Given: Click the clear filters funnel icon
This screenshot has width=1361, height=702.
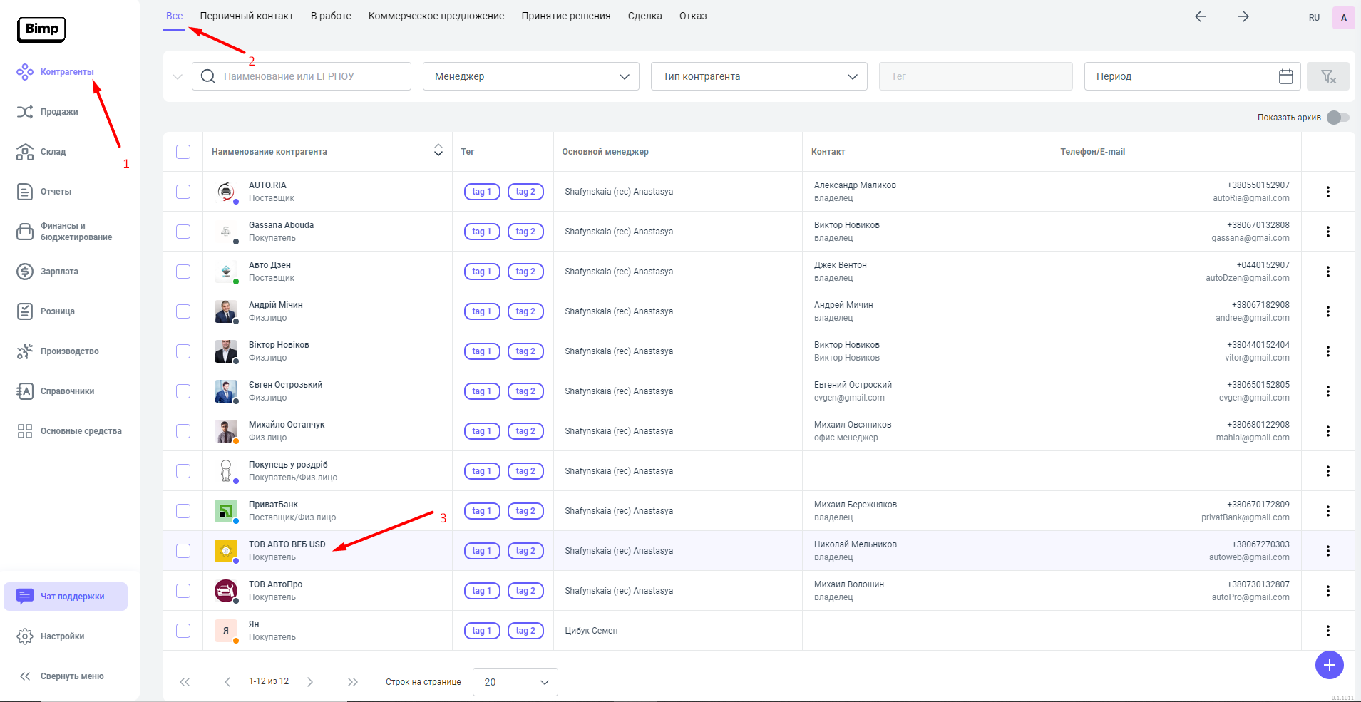Looking at the screenshot, I should (1327, 76).
